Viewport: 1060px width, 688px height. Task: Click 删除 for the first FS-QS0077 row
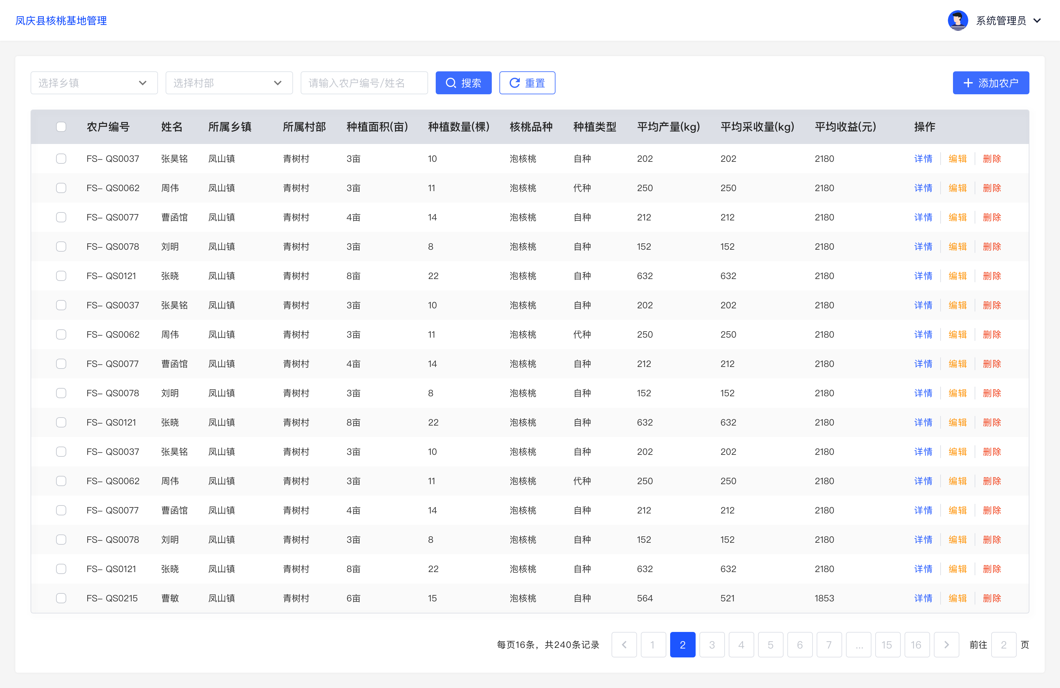pyautogui.click(x=992, y=217)
